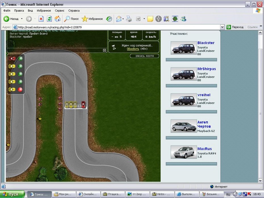
Task: Click the progress bar under Blackster
Action: (191, 60)
